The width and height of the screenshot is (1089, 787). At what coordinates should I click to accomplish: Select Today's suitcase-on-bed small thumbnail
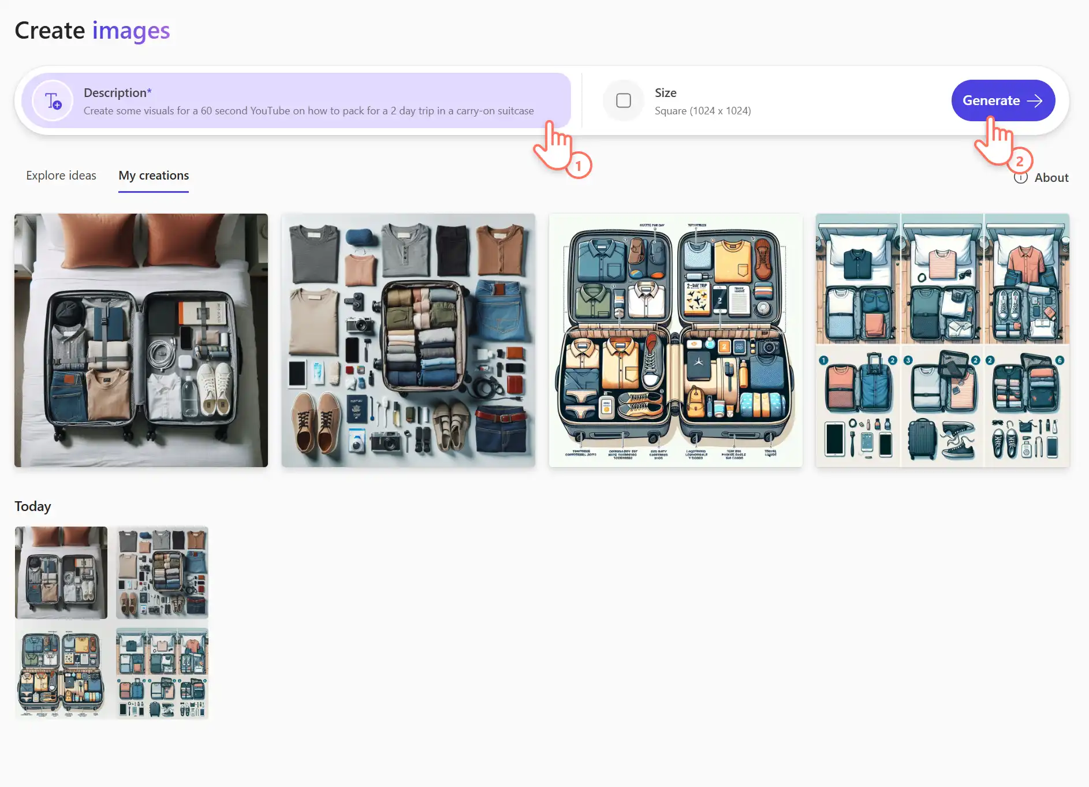click(x=61, y=573)
